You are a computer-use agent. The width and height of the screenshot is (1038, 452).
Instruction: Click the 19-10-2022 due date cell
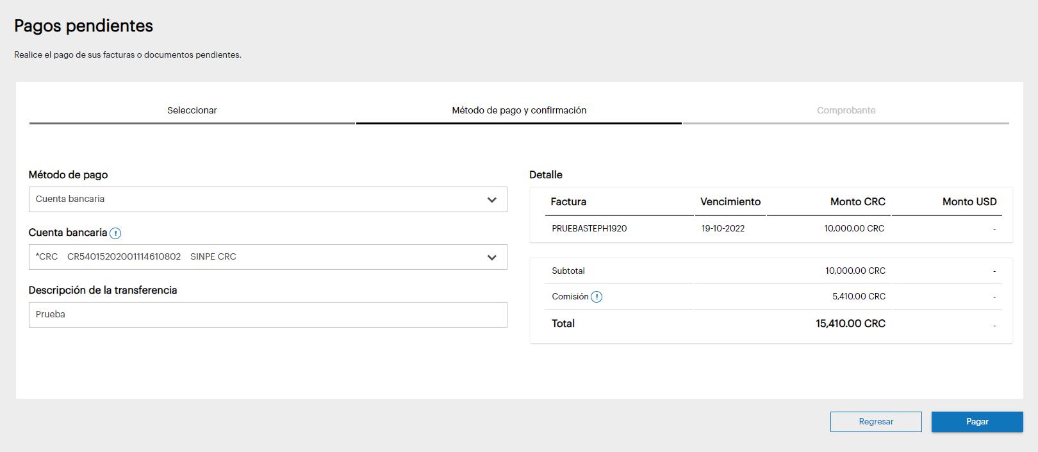click(723, 229)
